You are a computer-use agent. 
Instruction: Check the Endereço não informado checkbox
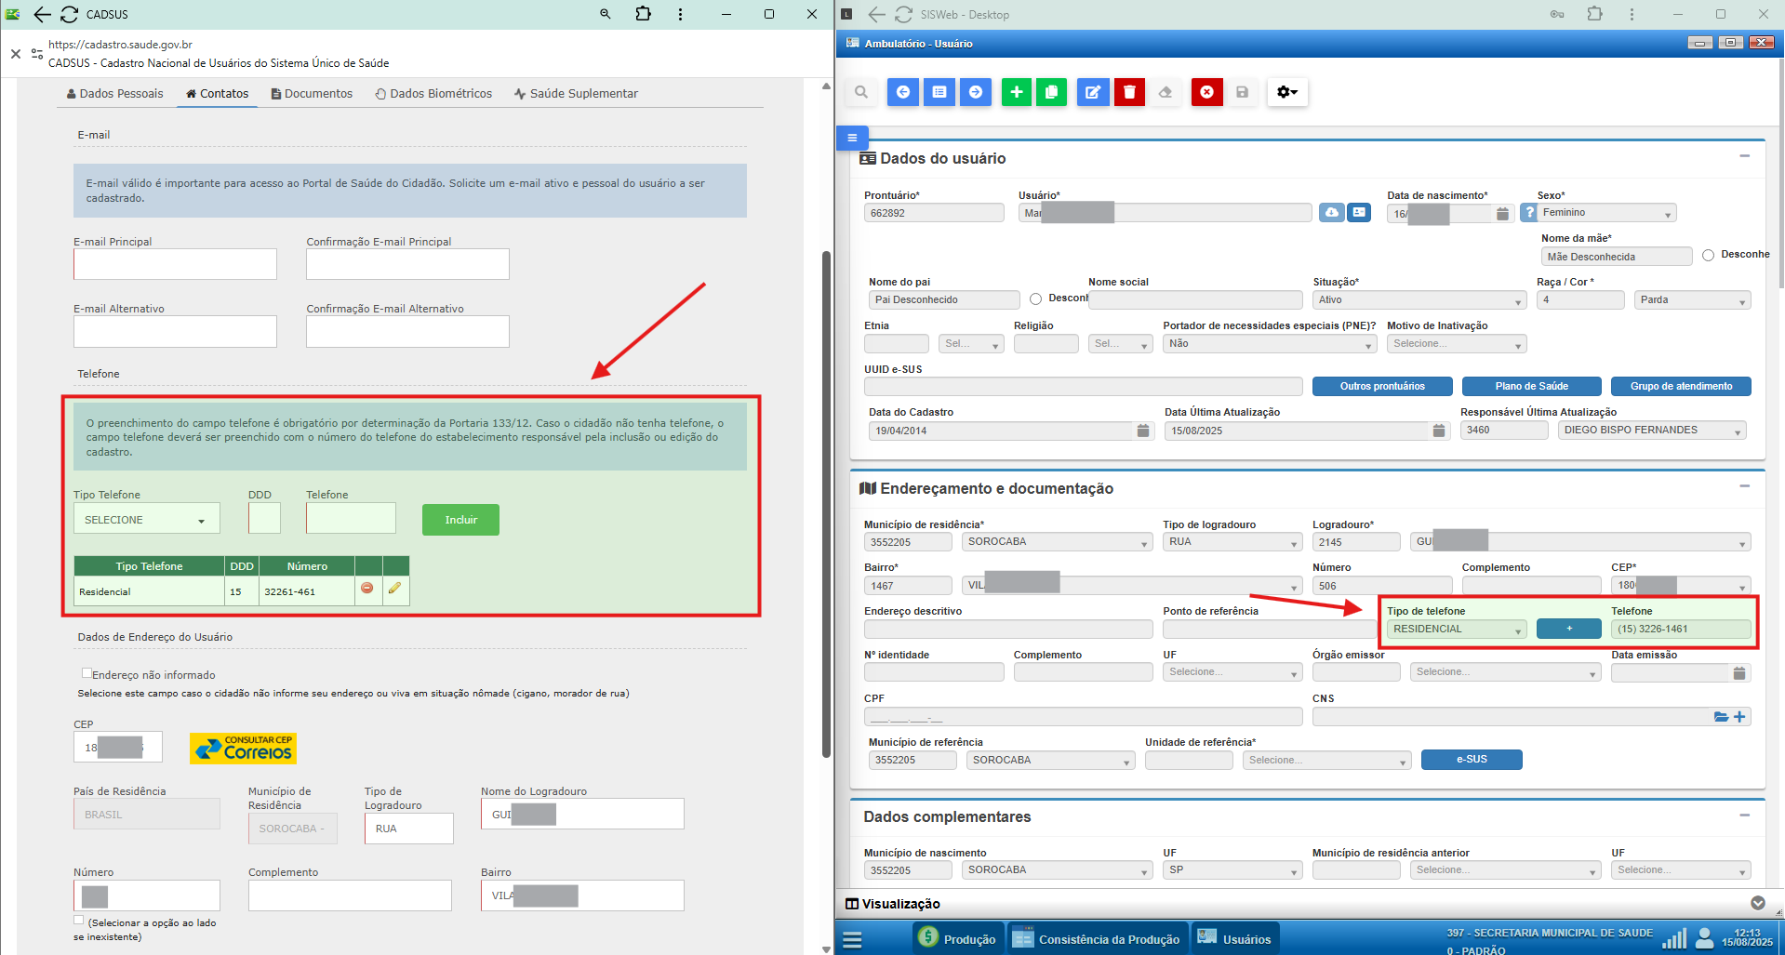point(87,673)
